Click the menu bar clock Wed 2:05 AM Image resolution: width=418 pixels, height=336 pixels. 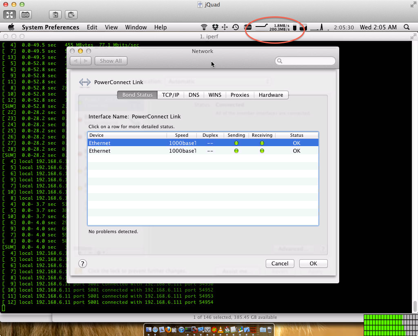[x=378, y=27]
